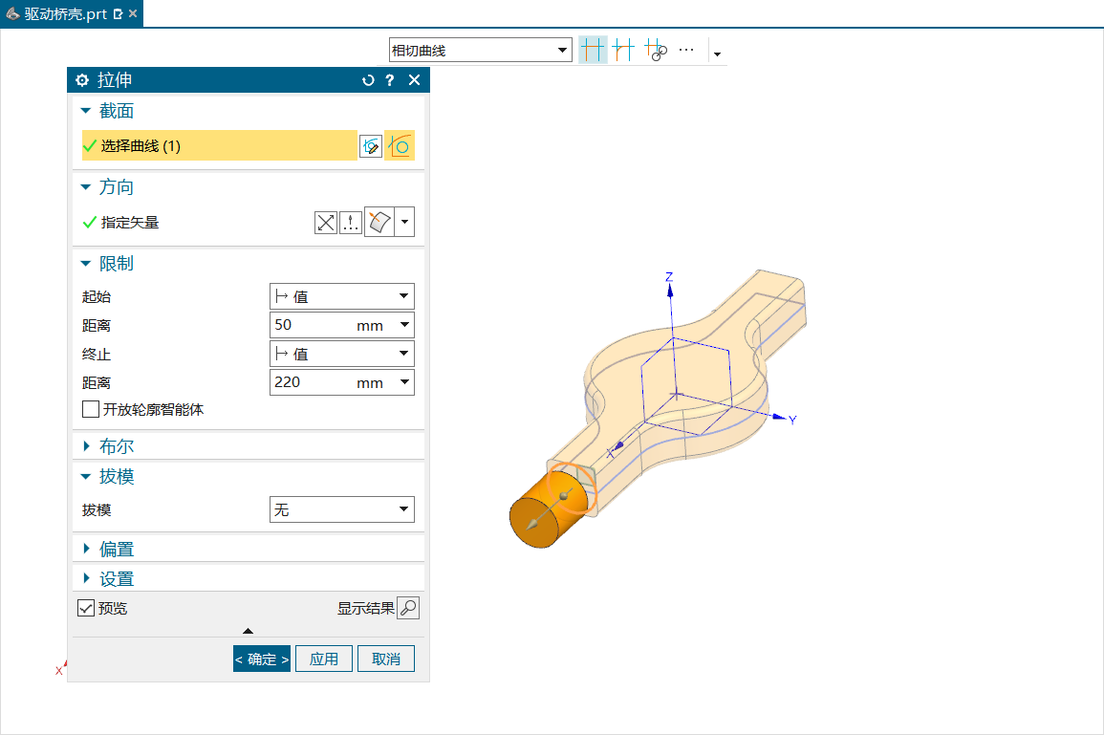The image size is (1104, 735).
Task: Toggle the 预览 checkbox
Action: coord(86,608)
